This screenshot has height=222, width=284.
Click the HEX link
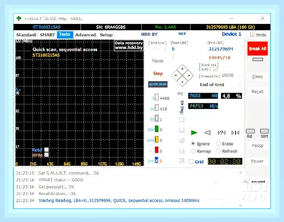(182, 34)
